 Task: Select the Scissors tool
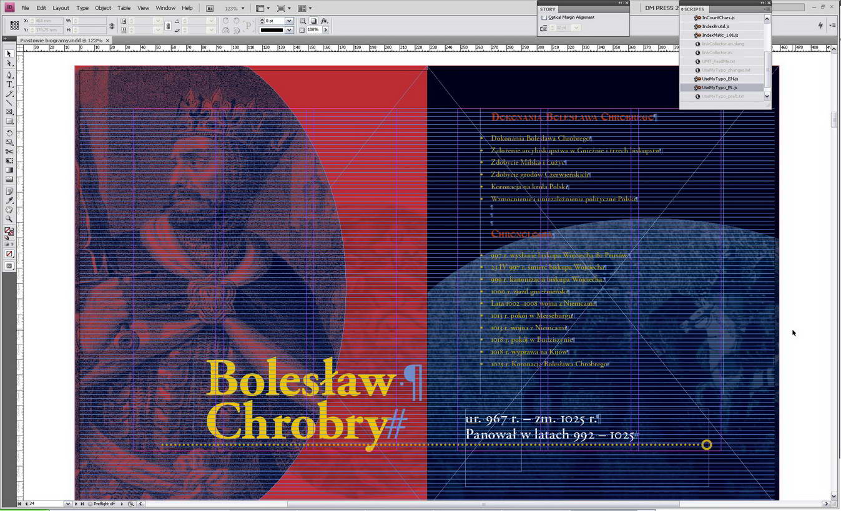point(9,152)
